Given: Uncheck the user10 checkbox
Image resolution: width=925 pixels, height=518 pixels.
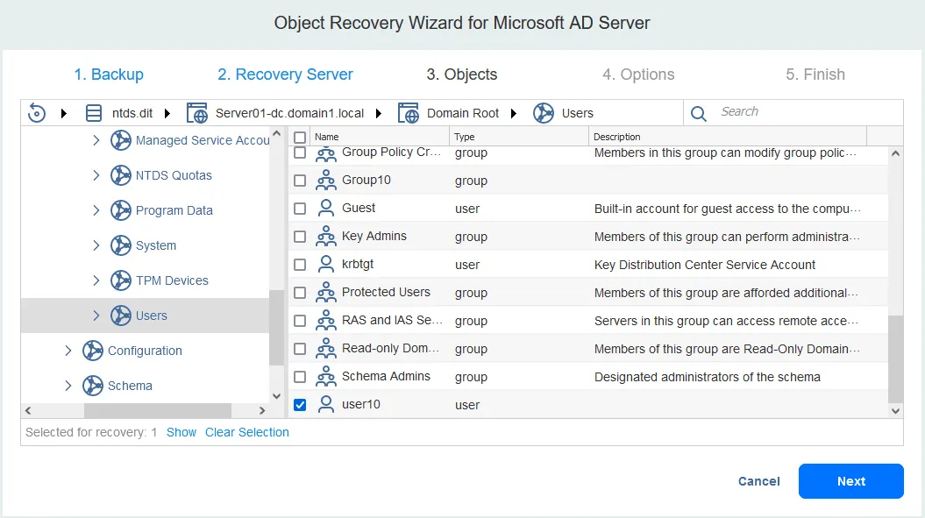Looking at the screenshot, I should click(300, 405).
